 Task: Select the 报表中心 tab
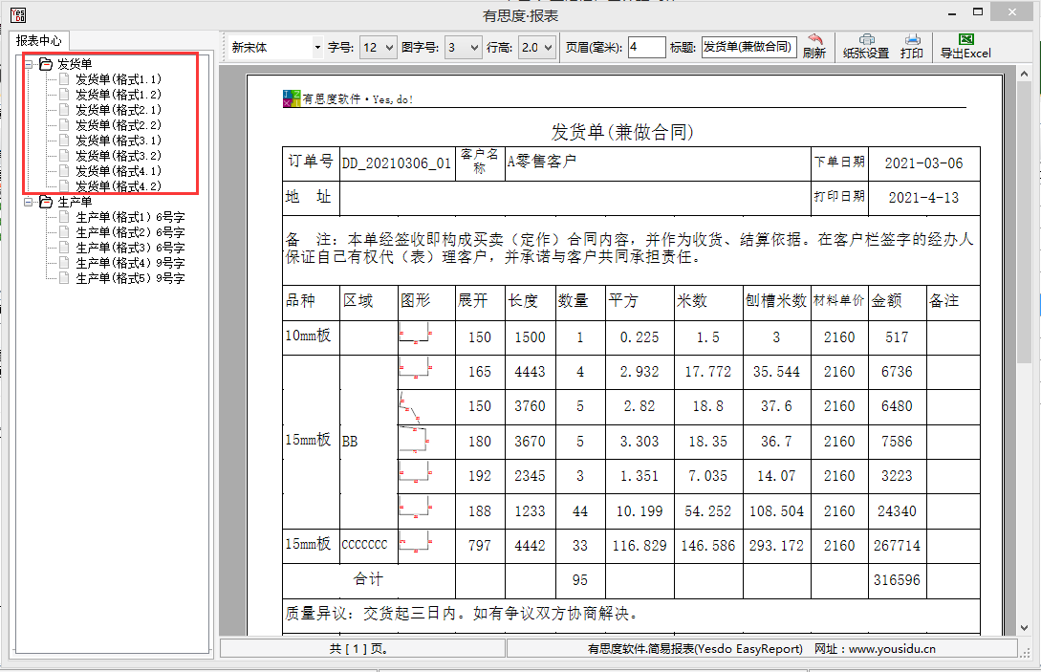click(38, 40)
